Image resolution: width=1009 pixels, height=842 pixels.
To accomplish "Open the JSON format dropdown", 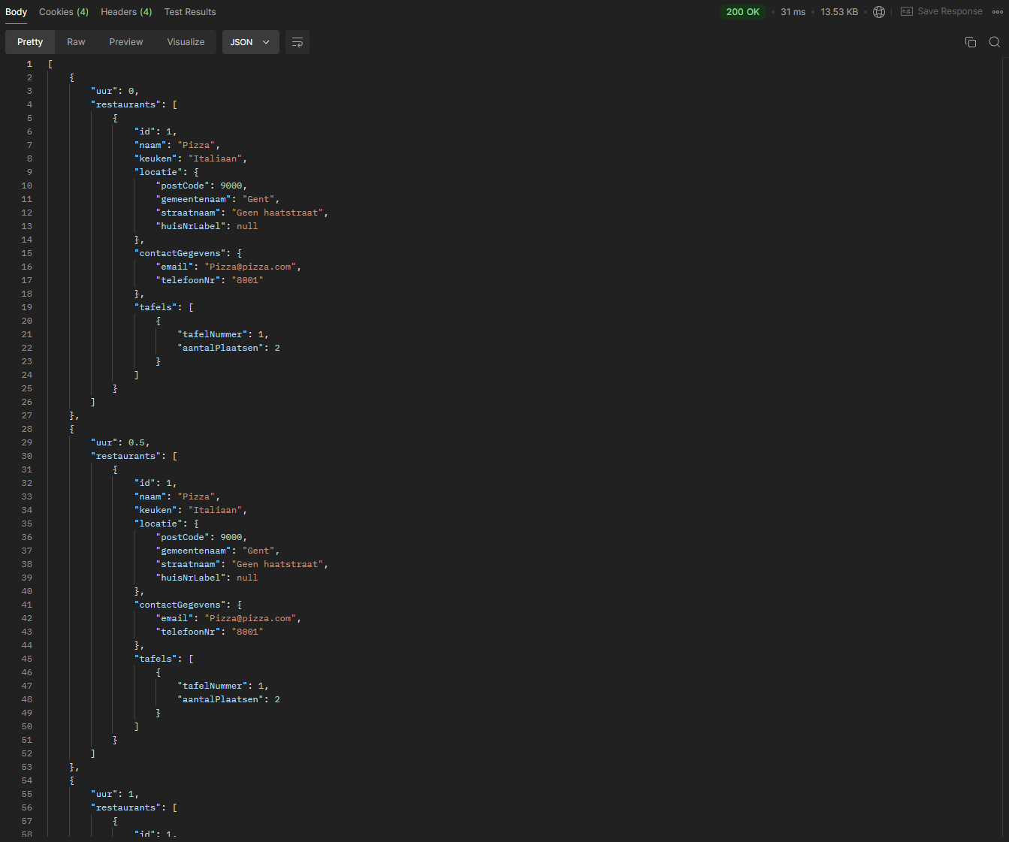I will tap(251, 42).
